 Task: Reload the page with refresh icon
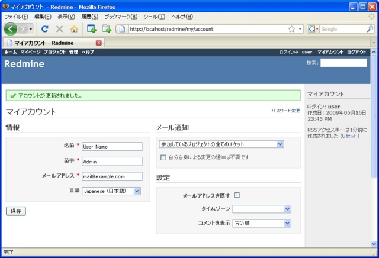45,29
